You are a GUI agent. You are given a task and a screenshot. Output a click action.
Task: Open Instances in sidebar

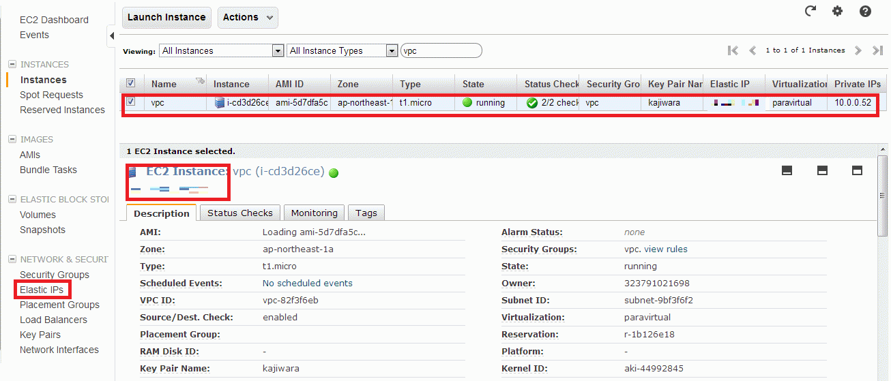43,80
